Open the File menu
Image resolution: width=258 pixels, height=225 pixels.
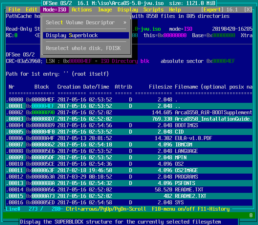pos(14,10)
